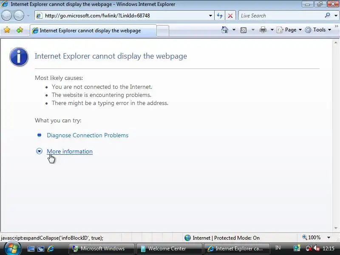Click Switch between windows quick launch icon

[x=40, y=249]
